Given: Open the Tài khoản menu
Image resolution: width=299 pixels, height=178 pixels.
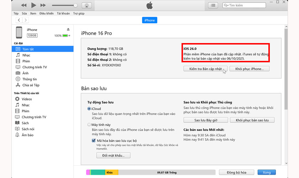Looking at the screenshot, I should (x=63, y=14).
